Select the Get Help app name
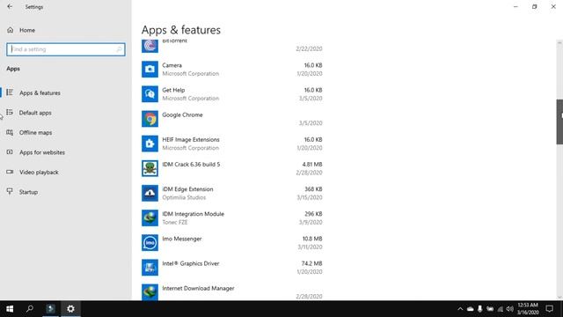The width and height of the screenshot is (563, 317). click(173, 90)
